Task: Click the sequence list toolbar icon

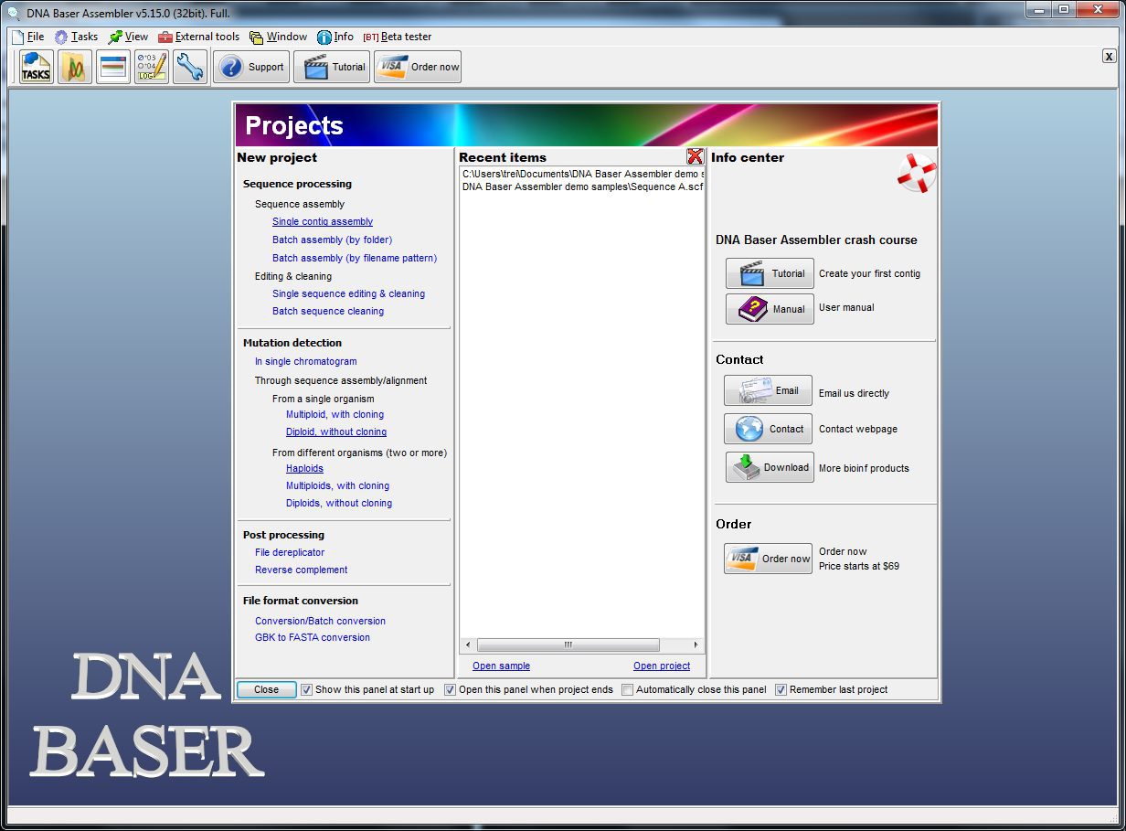Action: pos(113,67)
